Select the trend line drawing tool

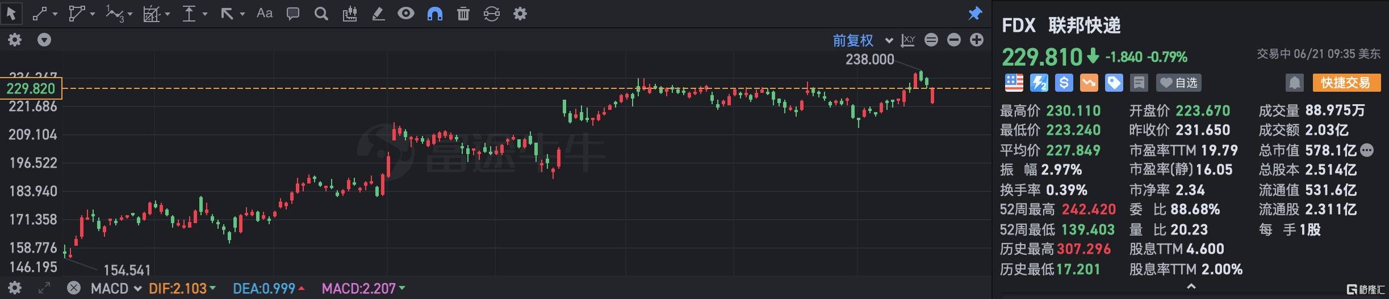point(40,14)
